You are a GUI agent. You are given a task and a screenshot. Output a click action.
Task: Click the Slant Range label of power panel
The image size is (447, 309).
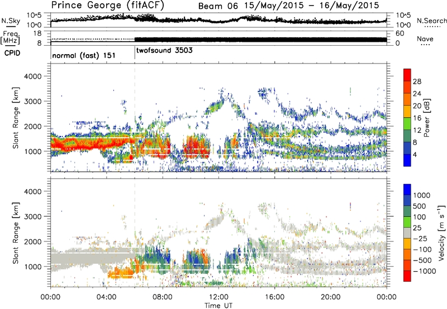click(16, 118)
